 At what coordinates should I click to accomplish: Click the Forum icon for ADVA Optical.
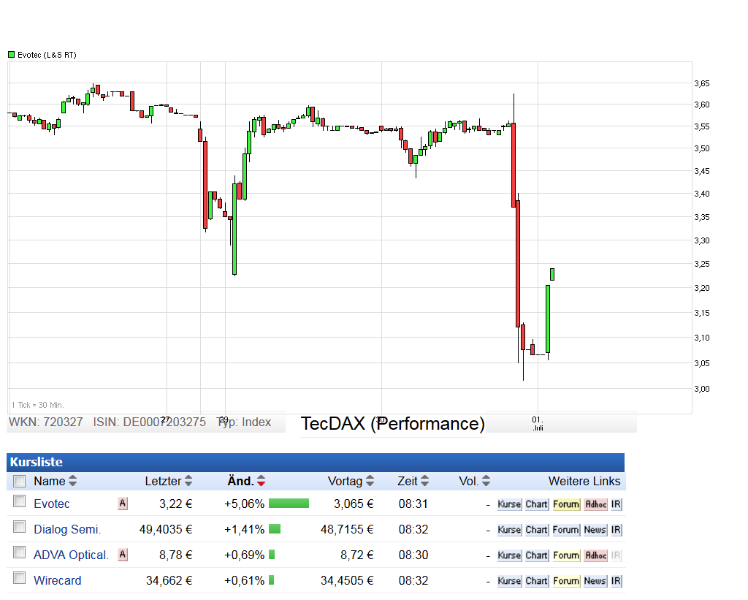[566, 555]
